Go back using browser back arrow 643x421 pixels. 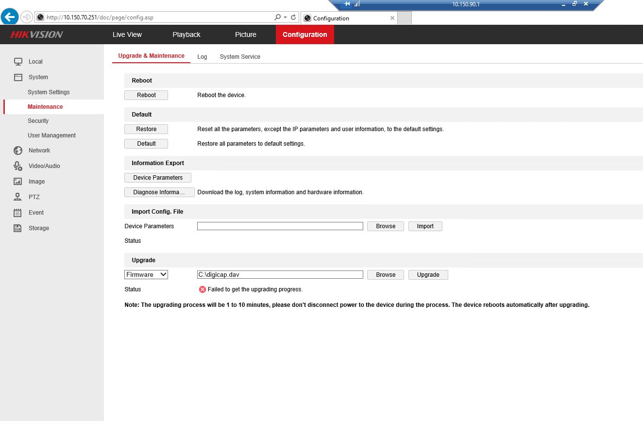click(x=10, y=17)
